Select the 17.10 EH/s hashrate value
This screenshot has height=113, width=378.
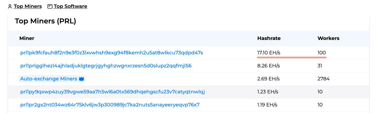[x=269, y=53]
